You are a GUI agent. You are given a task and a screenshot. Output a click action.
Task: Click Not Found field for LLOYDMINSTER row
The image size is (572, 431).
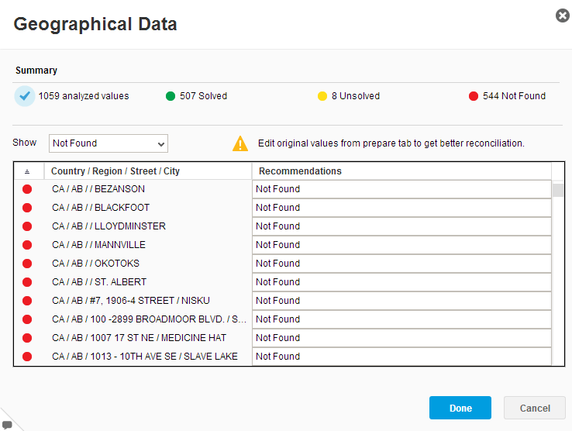[x=401, y=226]
